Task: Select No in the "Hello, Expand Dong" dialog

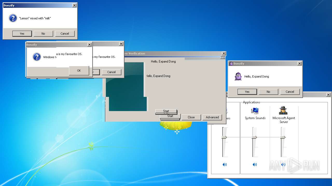Action: 268,92
